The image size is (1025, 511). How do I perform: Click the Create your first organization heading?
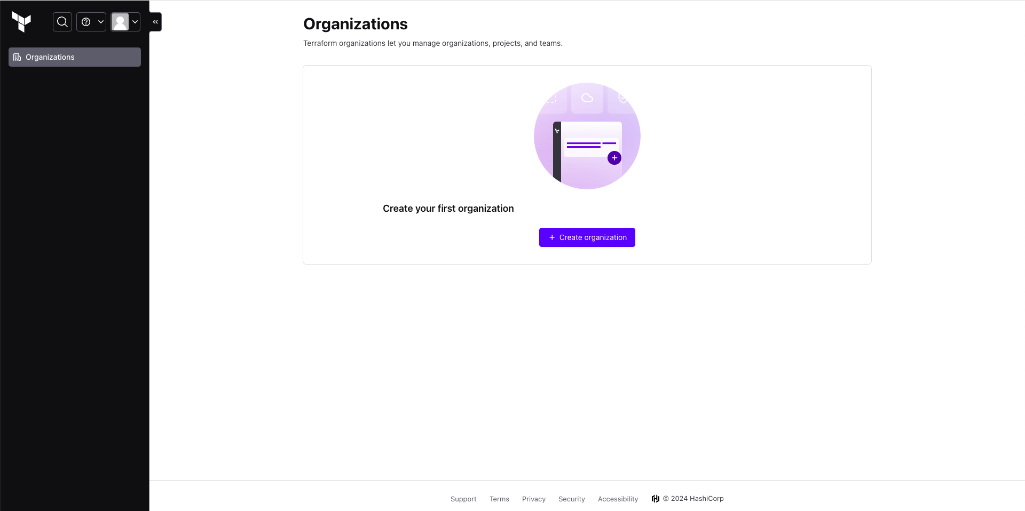448,209
